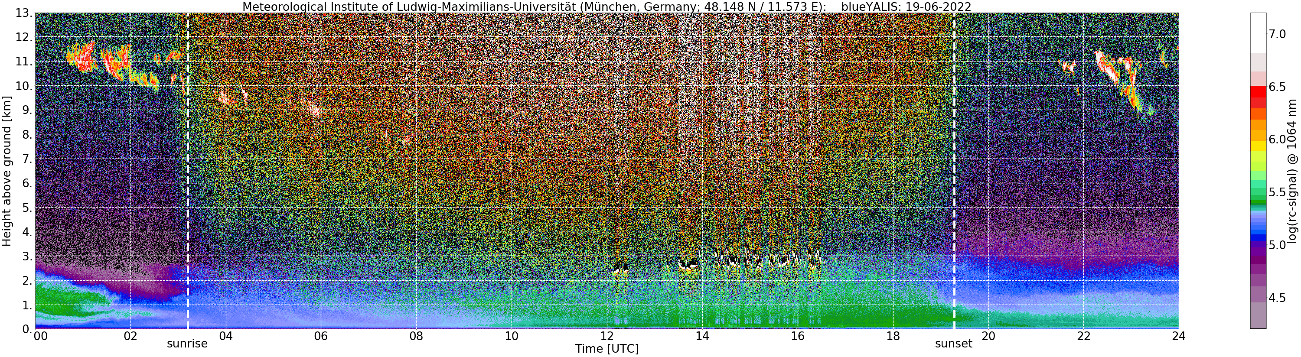
Task: Click the y-axis tick label '0.'
Action: pyautogui.click(x=27, y=329)
